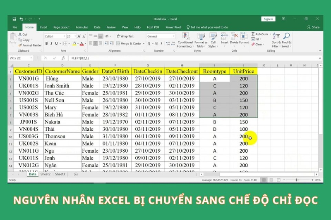Toggle Middle Align button
Image resolution: width=331 pixels, height=220 pixels.
96,36
